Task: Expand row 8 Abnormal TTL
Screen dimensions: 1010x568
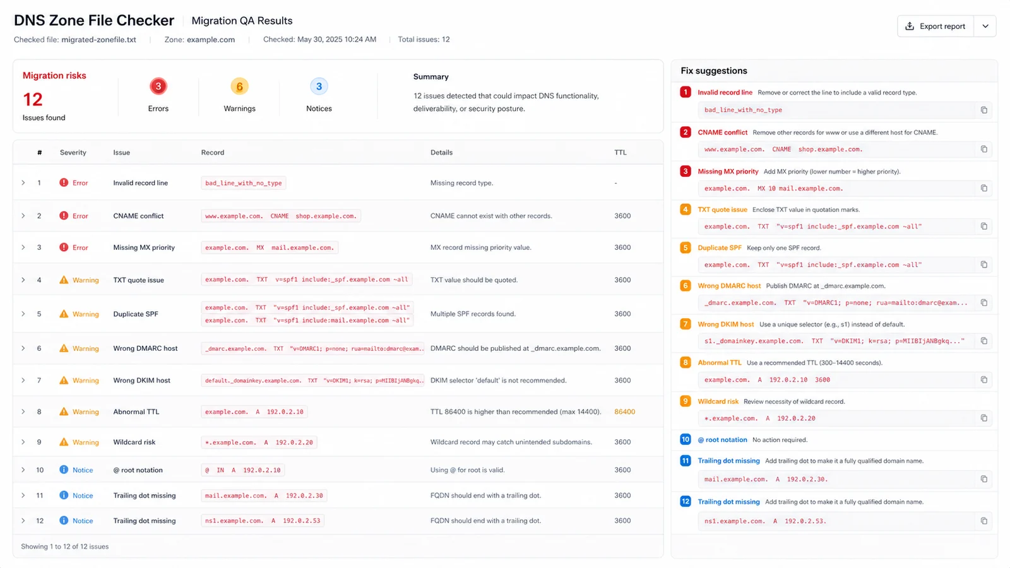Action: coord(23,411)
